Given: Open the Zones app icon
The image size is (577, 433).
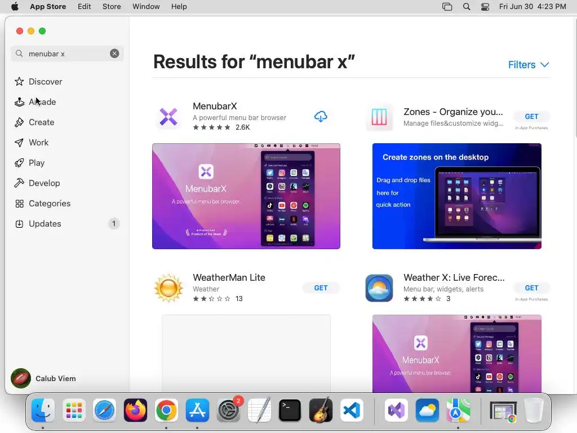Looking at the screenshot, I should tap(379, 117).
